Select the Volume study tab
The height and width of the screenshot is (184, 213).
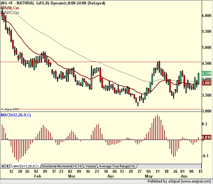pos(90,166)
